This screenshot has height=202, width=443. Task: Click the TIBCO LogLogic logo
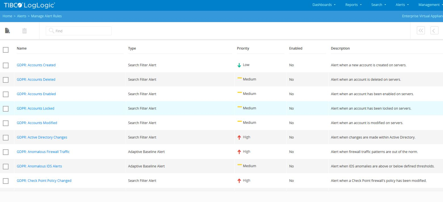pyautogui.click(x=29, y=5)
